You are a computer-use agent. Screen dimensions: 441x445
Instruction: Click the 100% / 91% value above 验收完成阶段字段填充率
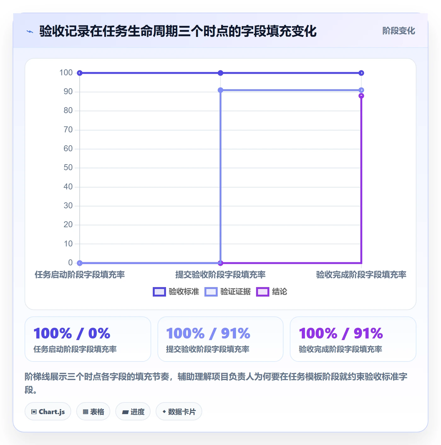point(341,333)
